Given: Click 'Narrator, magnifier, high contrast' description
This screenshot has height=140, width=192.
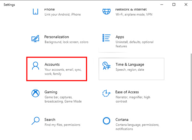Looking at the screenshot, I should pos(133,99).
